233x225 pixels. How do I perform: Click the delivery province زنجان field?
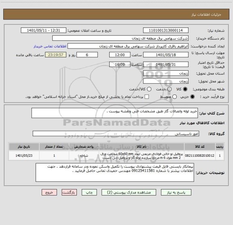coord(166,73)
